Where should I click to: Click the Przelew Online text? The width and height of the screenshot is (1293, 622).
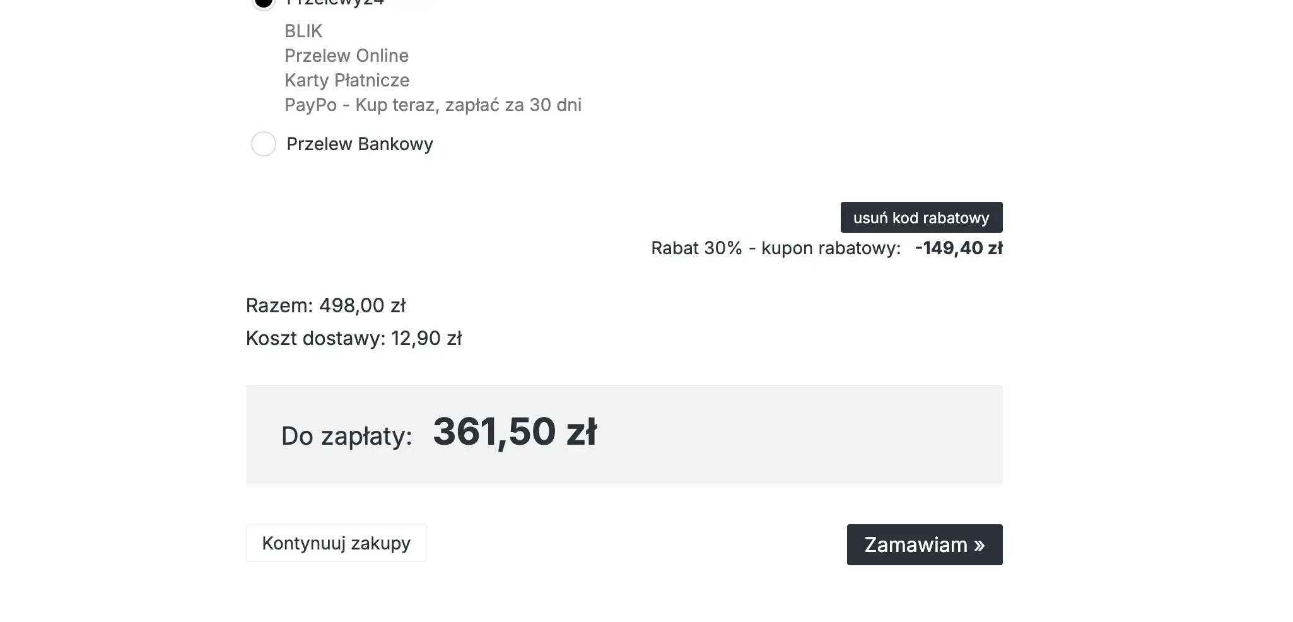click(x=346, y=56)
